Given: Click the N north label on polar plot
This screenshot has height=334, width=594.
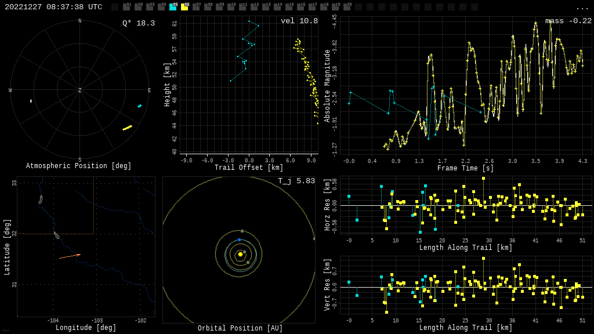Looking at the screenshot, I should coord(80,21).
